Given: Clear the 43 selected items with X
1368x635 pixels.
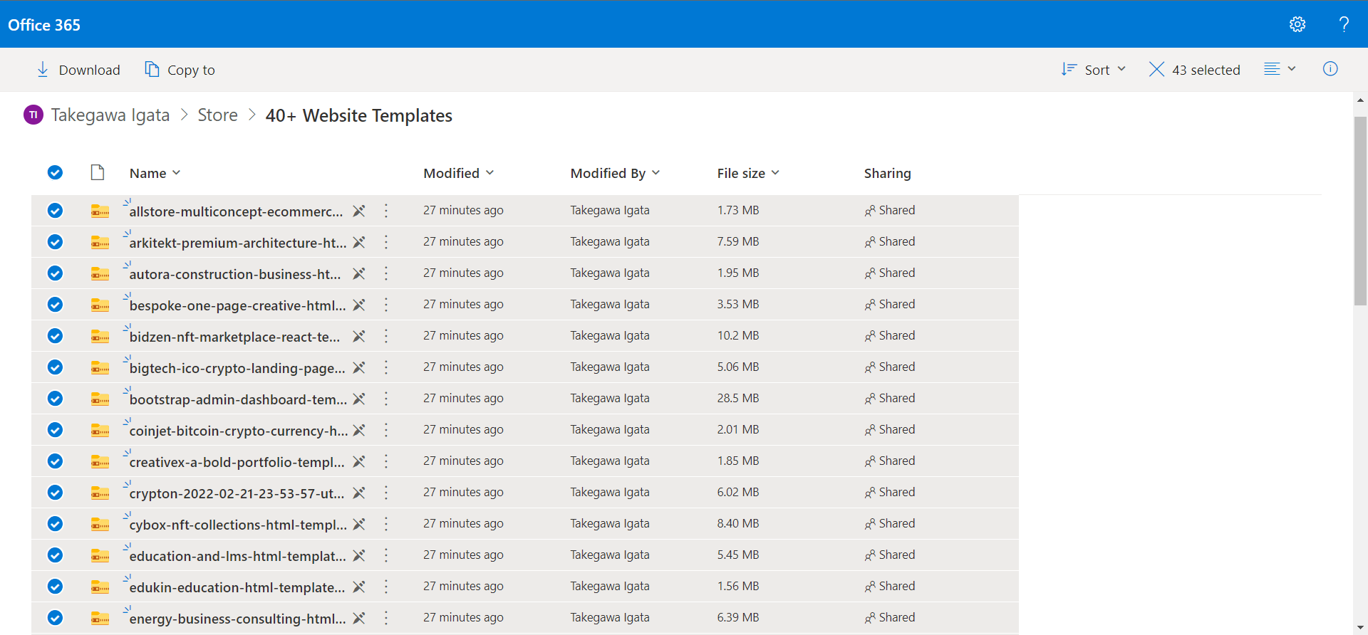Looking at the screenshot, I should [x=1156, y=69].
